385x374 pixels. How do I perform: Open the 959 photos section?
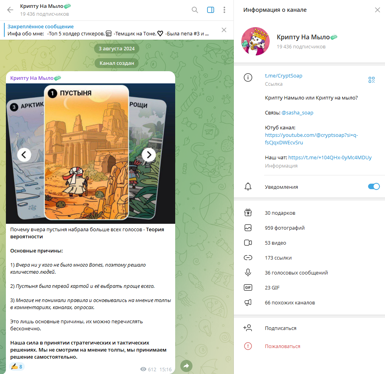[x=309, y=228]
